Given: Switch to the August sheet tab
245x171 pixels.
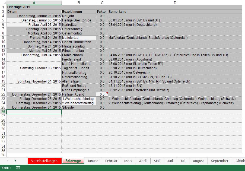Looking at the screenshot, I should pyautogui.click(x=198, y=161).
